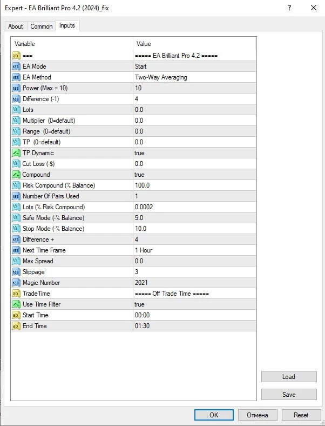Click the icon beside Number Of Pairs Used

click(x=16, y=196)
